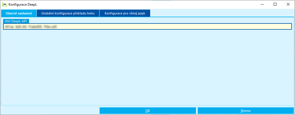Confirm with the OK button
Viewport: 295px width, 115px height.
point(148,110)
